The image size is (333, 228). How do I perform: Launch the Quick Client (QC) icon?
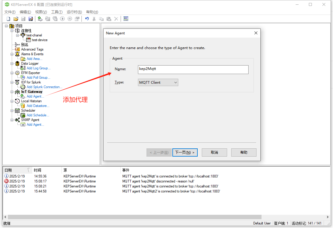point(126,19)
